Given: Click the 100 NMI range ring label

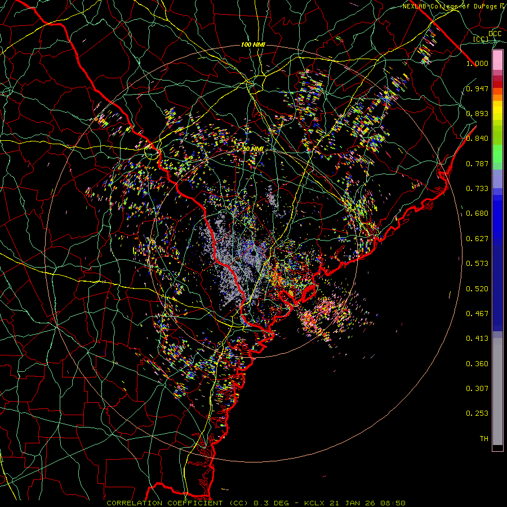Looking at the screenshot, I should click(x=253, y=45).
